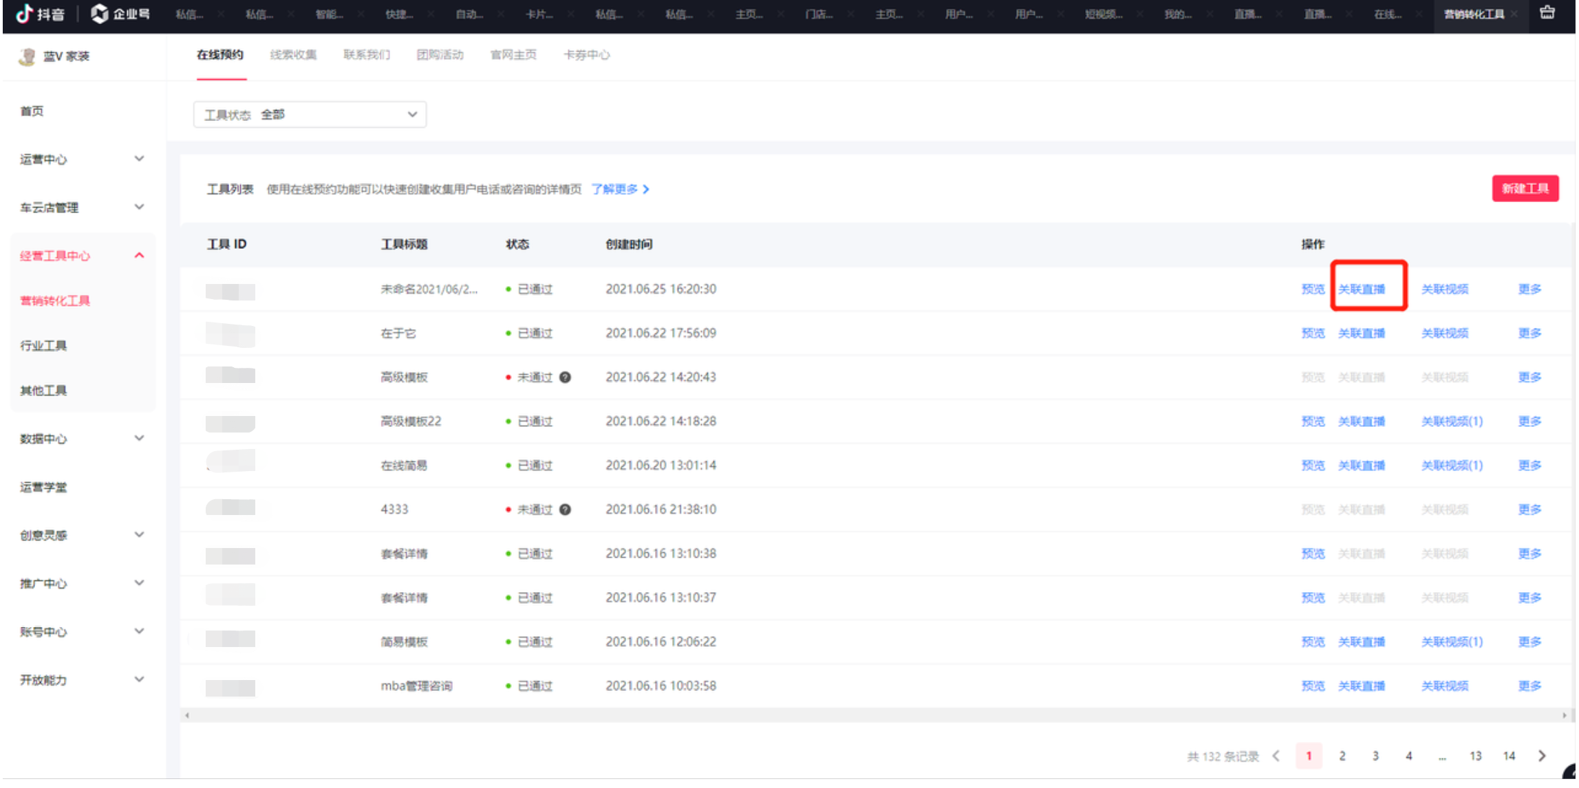This screenshot has width=1579, height=788.
Task: Open the 短视频... top bar tab
Action: coord(1104,14)
